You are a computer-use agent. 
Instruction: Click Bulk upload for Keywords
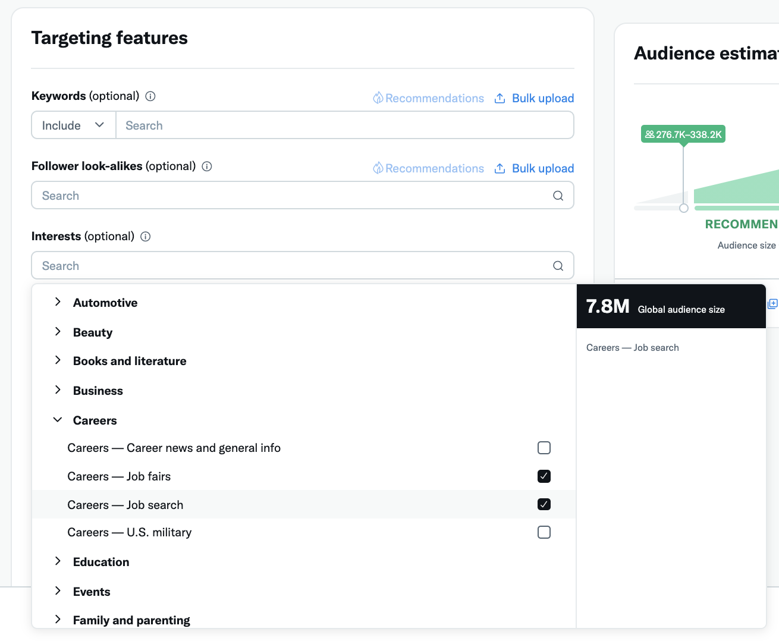534,98
